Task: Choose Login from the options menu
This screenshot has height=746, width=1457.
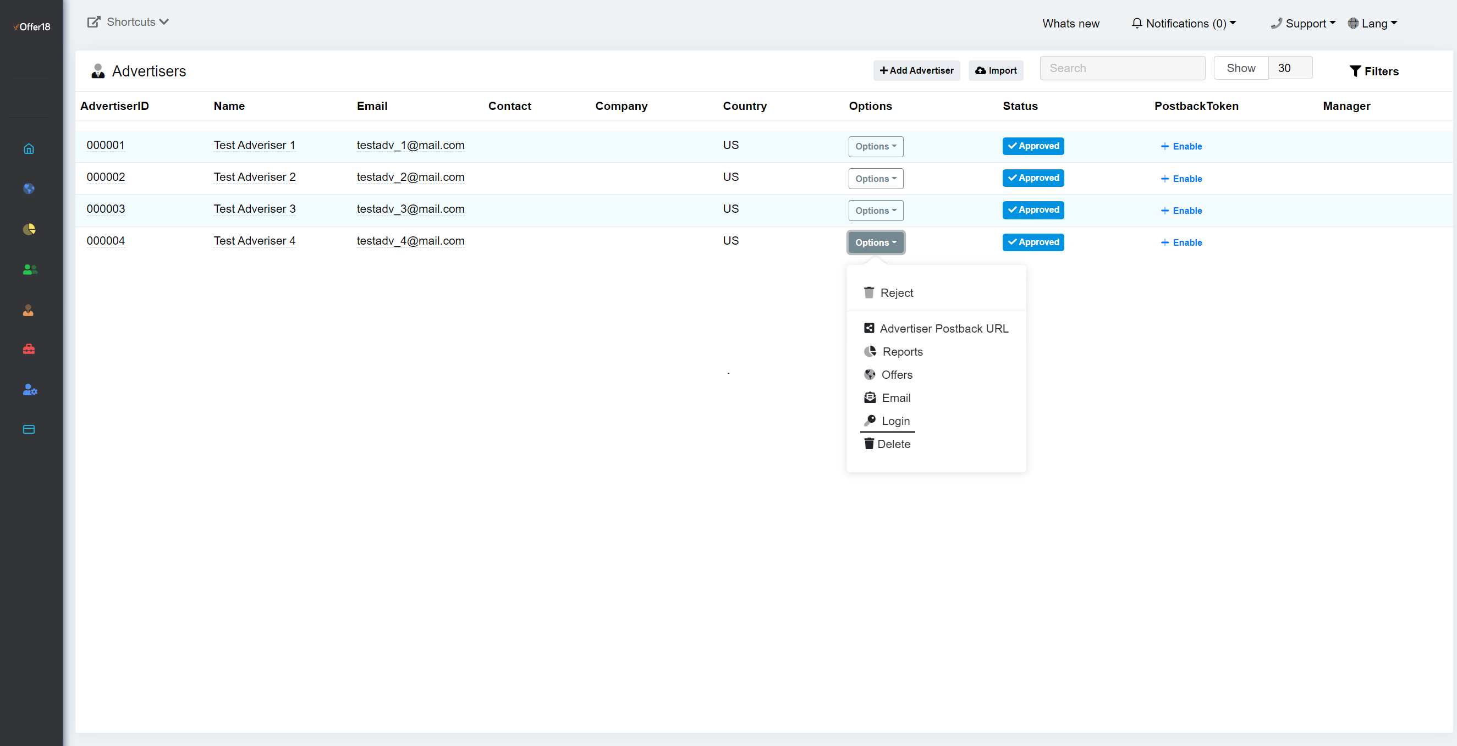Action: [x=895, y=421]
